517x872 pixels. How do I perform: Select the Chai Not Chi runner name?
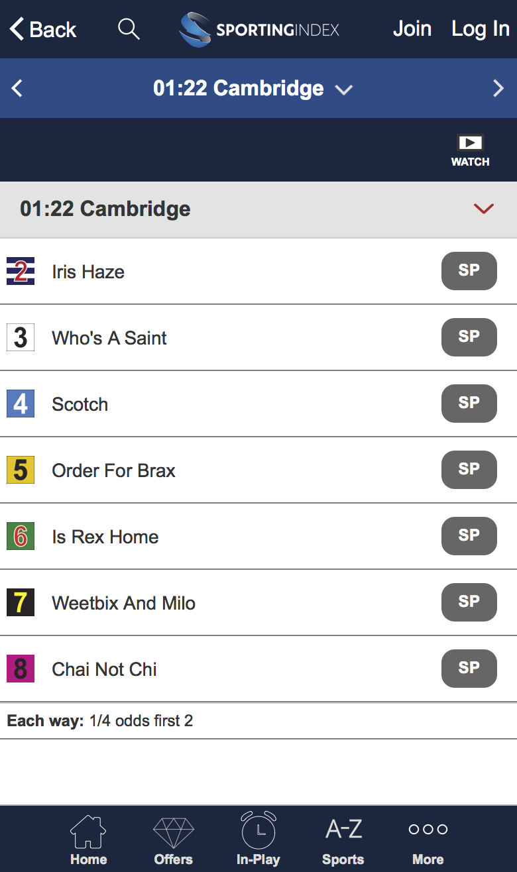point(104,669)
